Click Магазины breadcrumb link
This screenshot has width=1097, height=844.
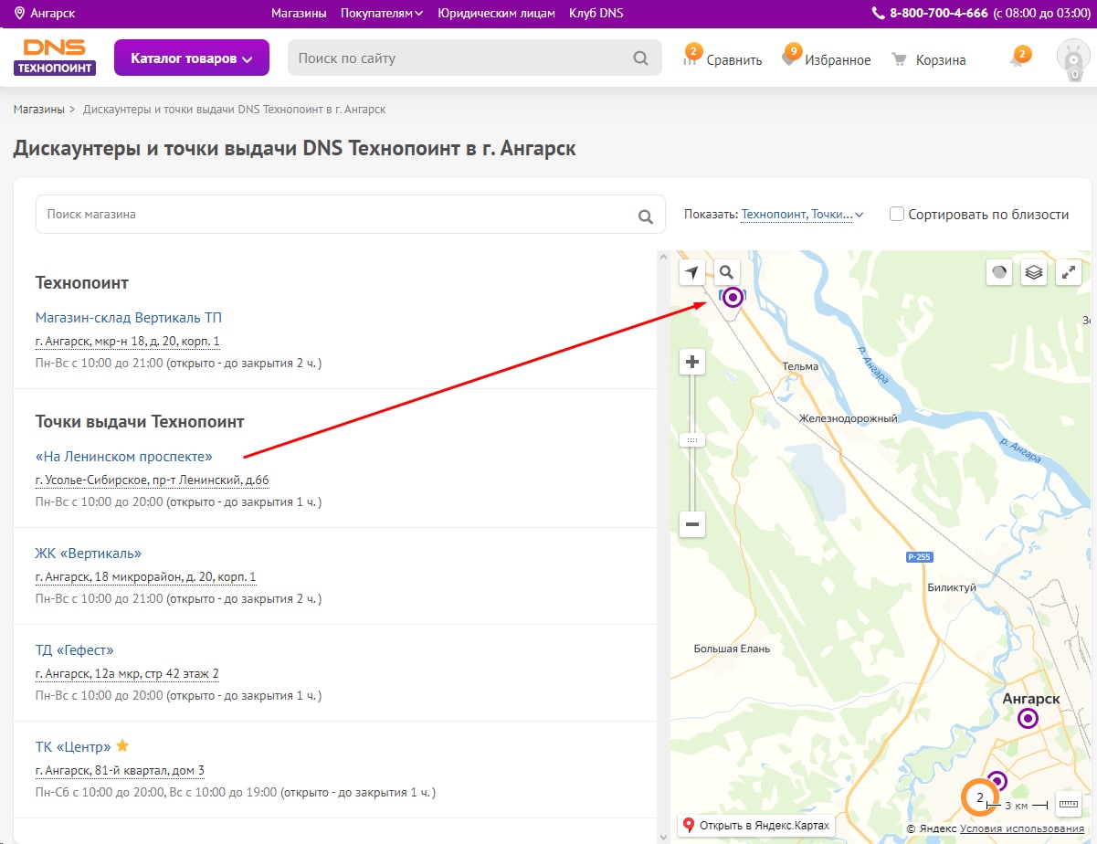point(38,109)
